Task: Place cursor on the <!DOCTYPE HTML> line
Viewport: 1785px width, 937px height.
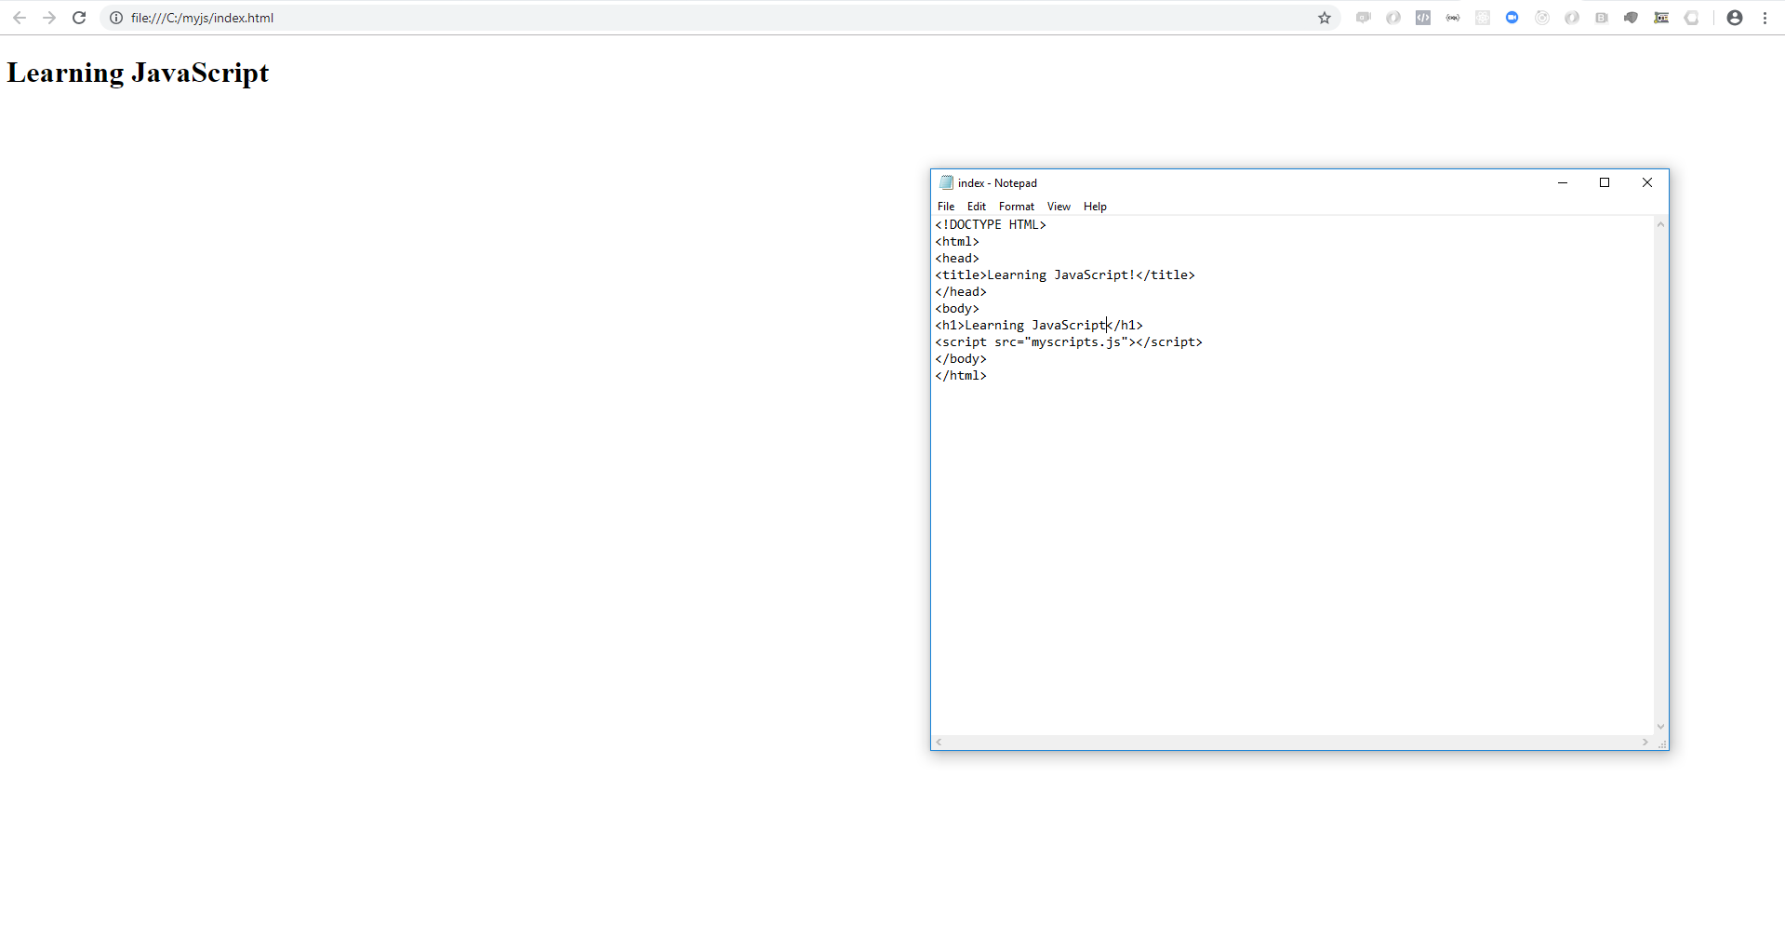Action: tap(991, 224)
